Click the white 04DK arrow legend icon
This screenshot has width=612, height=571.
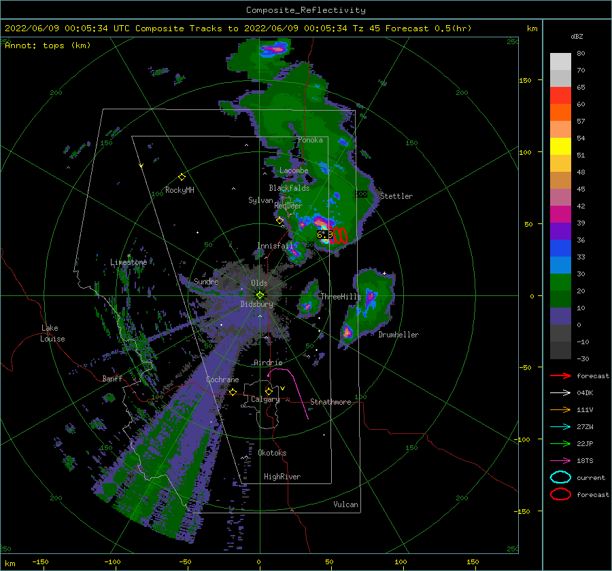[x=560, y=393]
